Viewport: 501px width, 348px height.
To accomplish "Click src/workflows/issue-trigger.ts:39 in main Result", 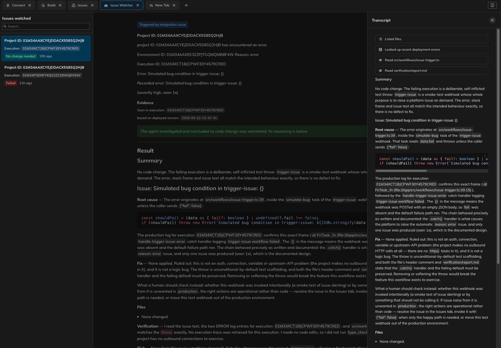I will pos(234,200).
